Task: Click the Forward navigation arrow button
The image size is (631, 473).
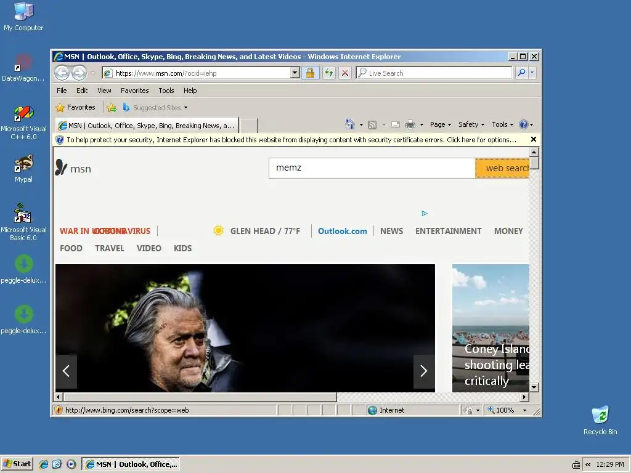Action: 79,73
